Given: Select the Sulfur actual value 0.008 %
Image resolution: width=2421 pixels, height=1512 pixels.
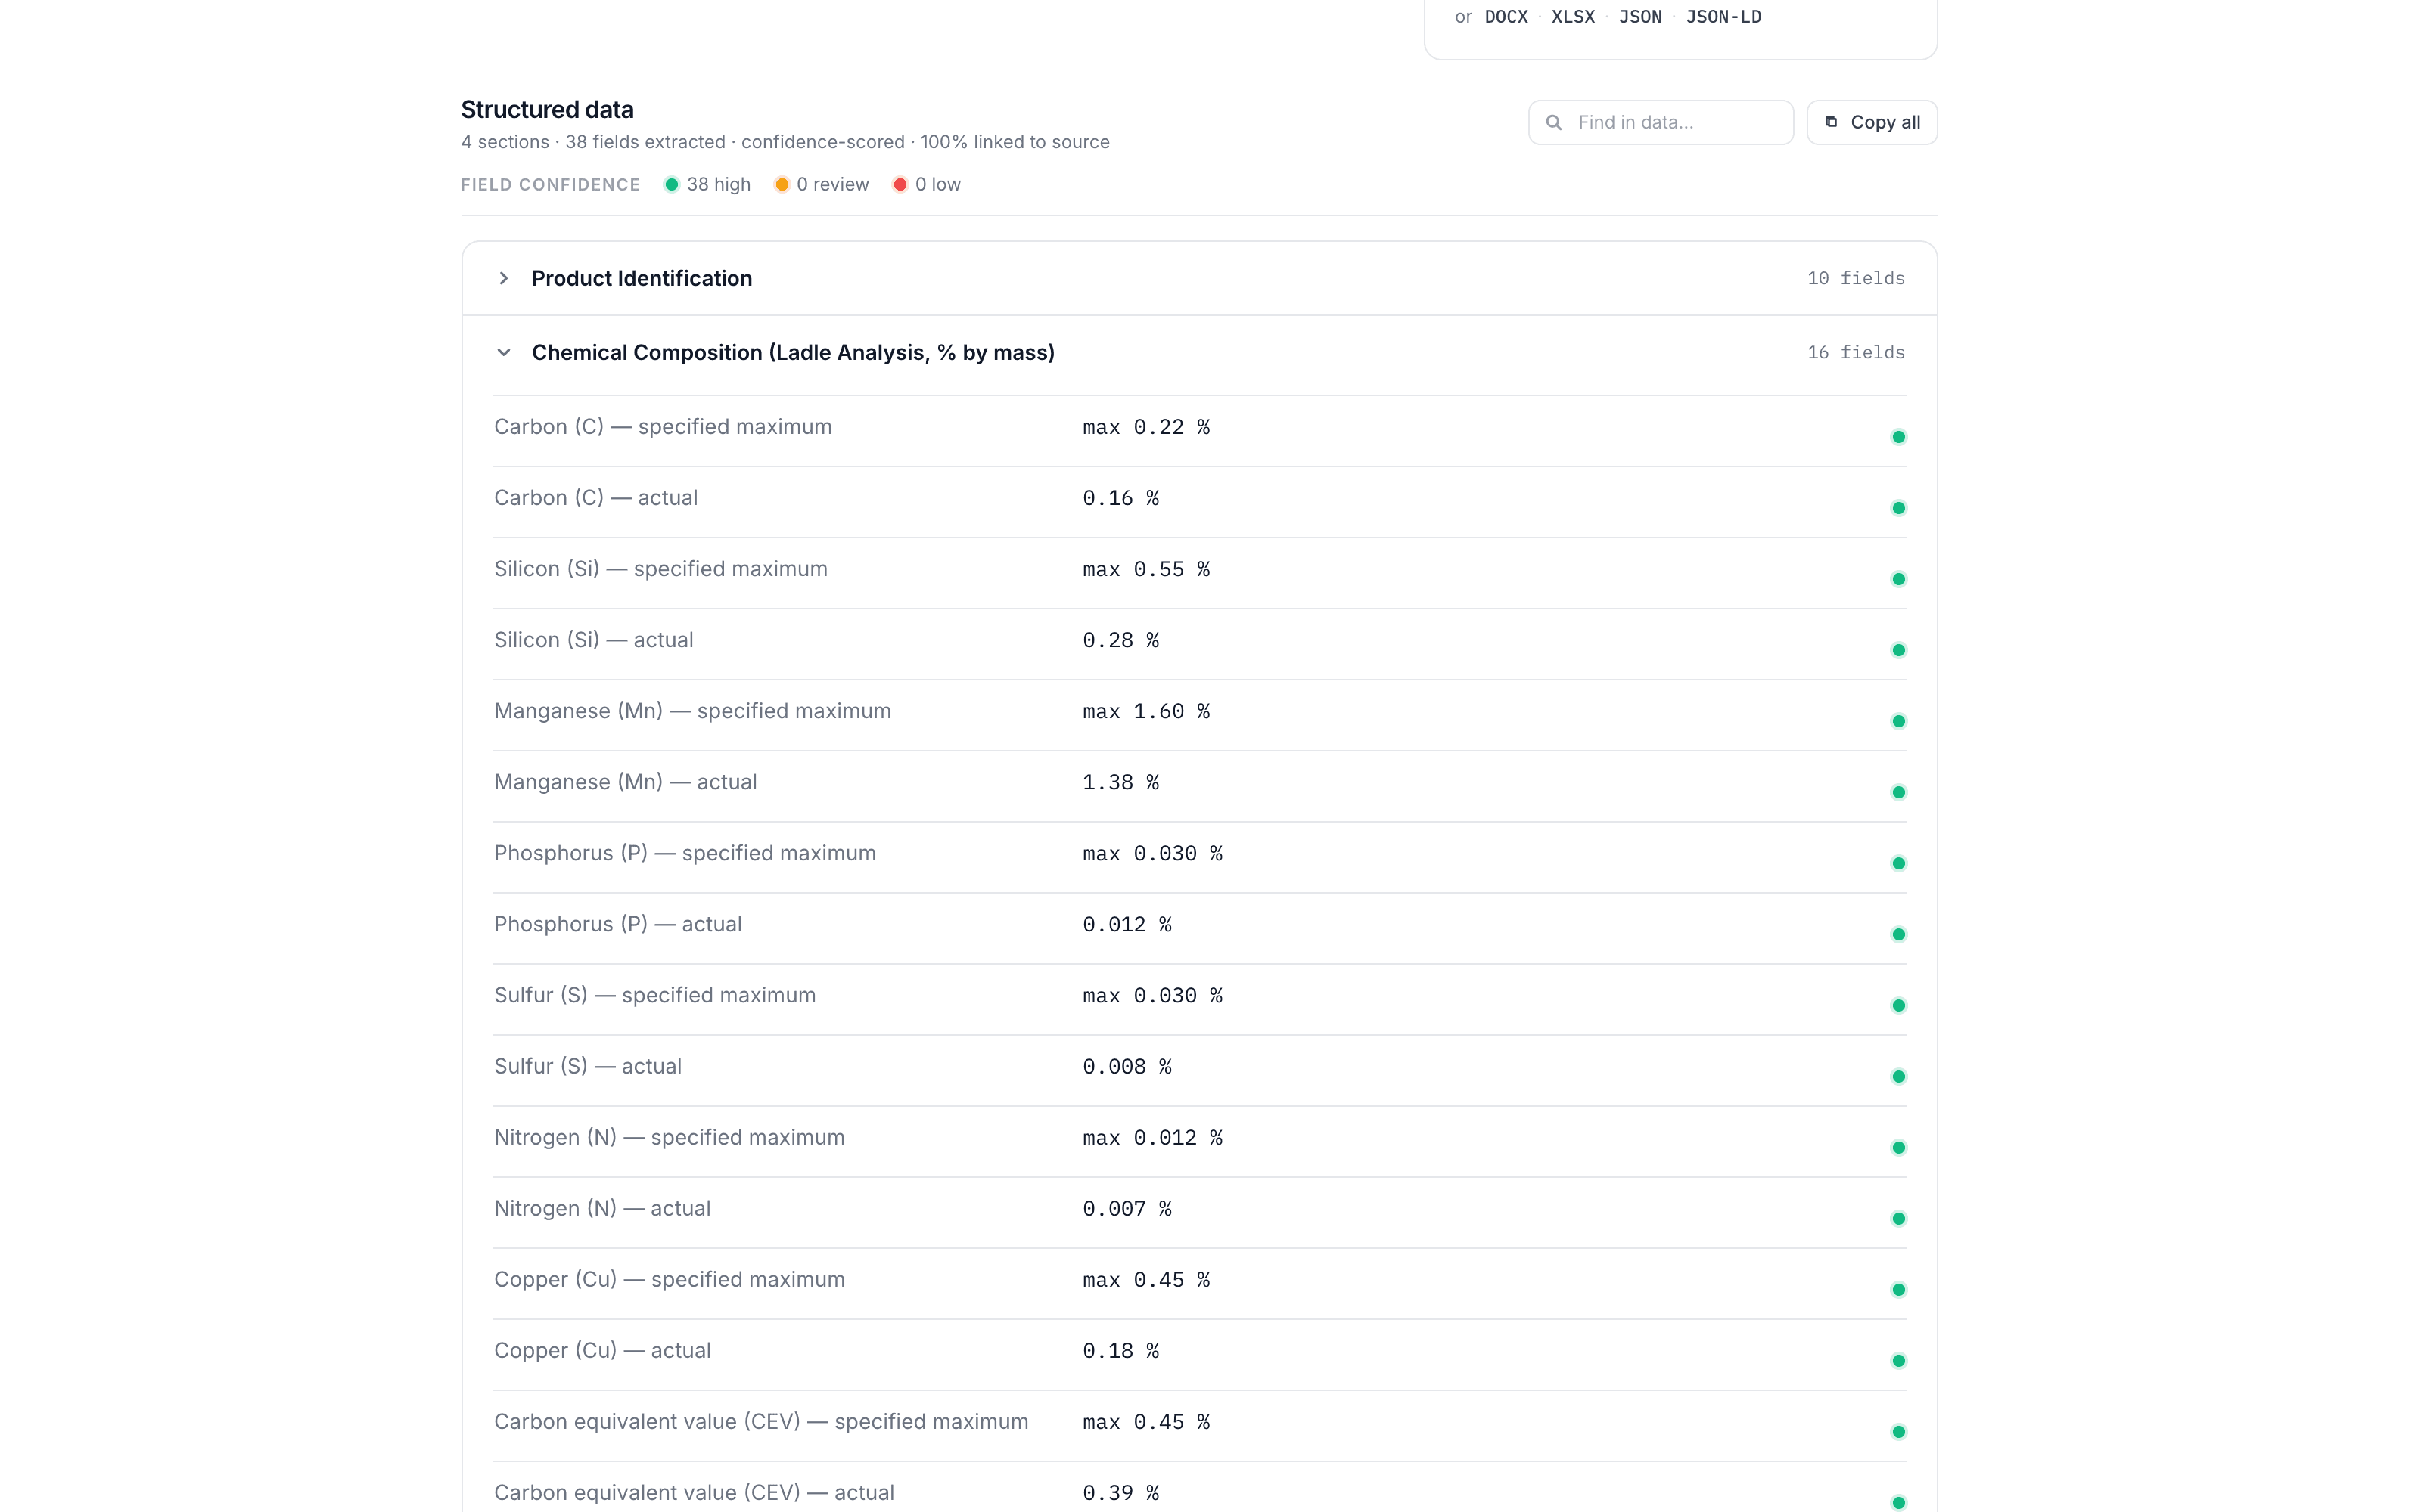Looking at the screenshot, I should (1127, 1066).
